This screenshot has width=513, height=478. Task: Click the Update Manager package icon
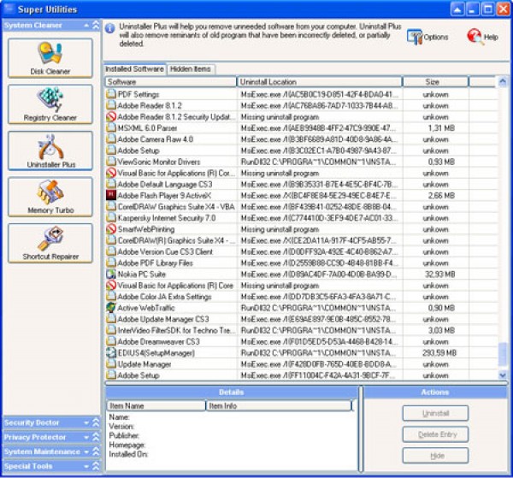(x=111, y=363)
